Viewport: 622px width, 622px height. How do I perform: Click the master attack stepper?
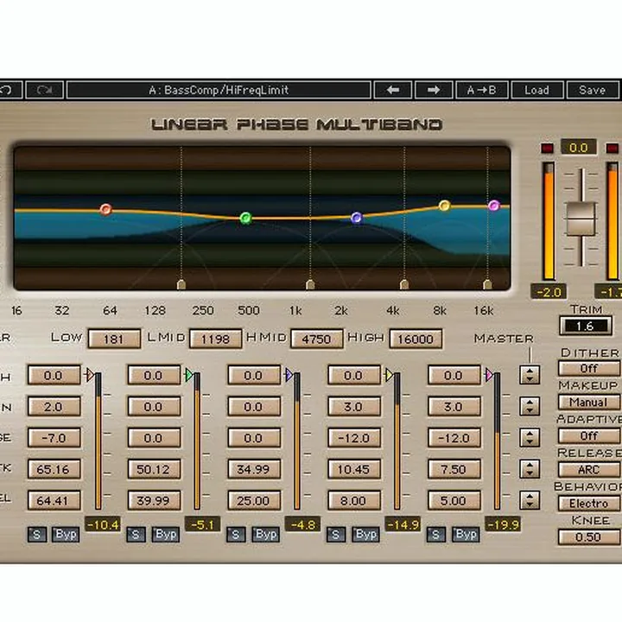pyautogui.click(x=530, y=469)
